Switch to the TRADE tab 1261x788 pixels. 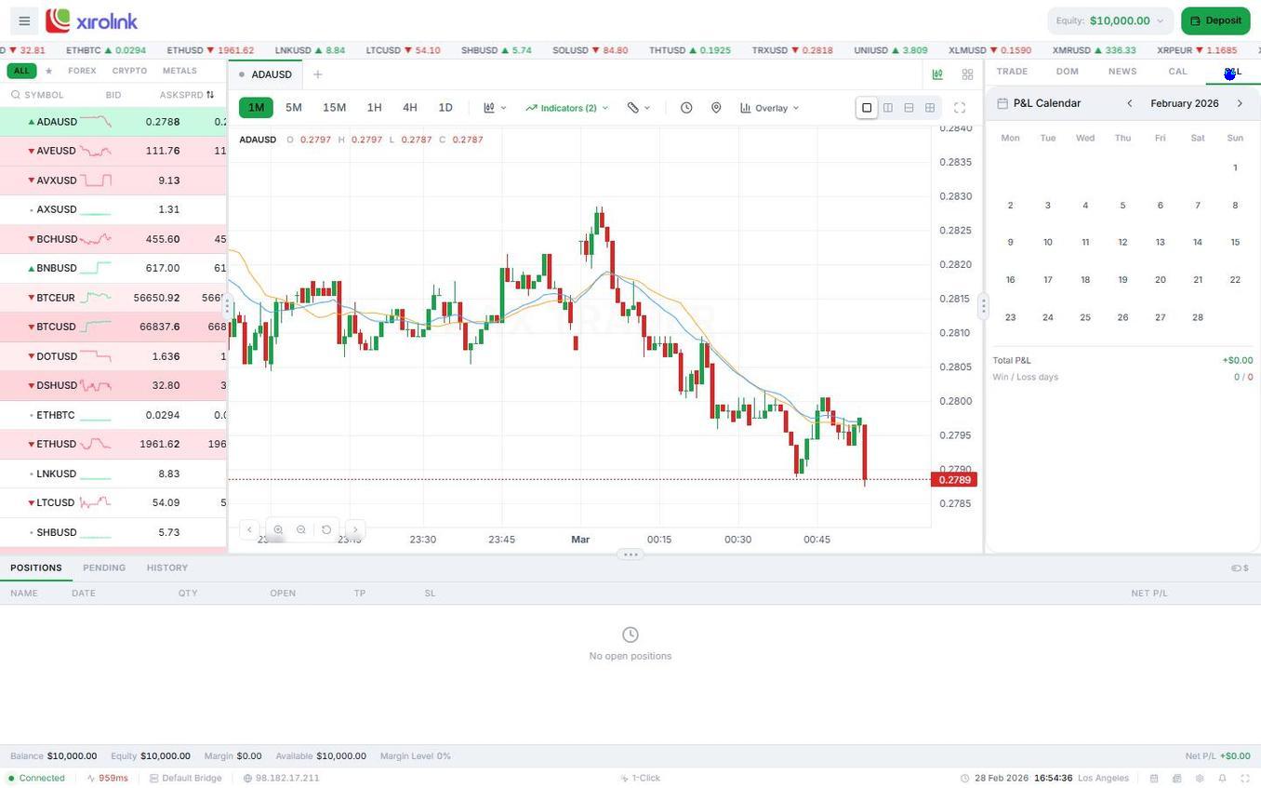click(x=1012, y=72)
